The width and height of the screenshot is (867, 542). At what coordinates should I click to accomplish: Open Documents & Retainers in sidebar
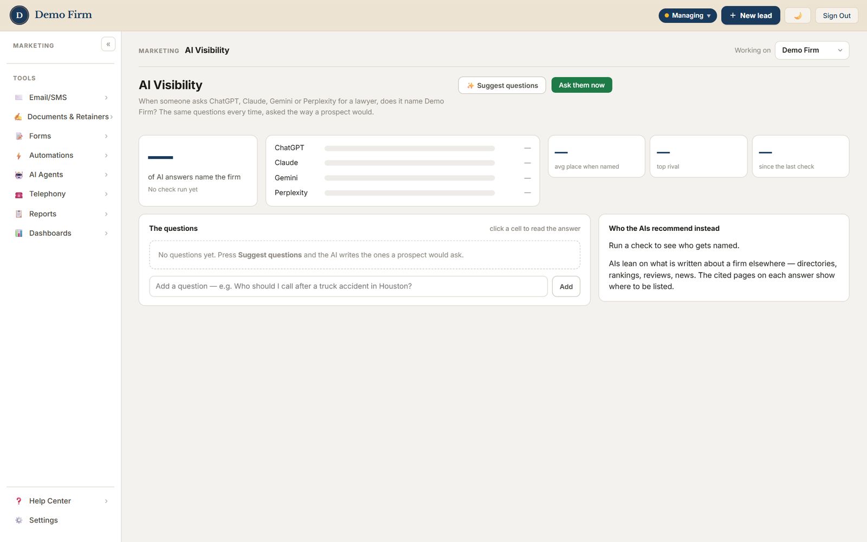pos(61,117)
